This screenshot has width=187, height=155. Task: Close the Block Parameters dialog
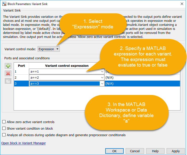182,4
